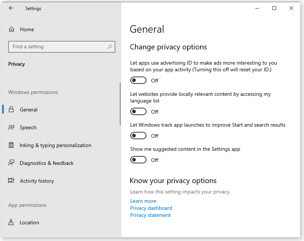Click the Find a setting field
The height and width of the screenshot is (241, 304).
[62, 47]
